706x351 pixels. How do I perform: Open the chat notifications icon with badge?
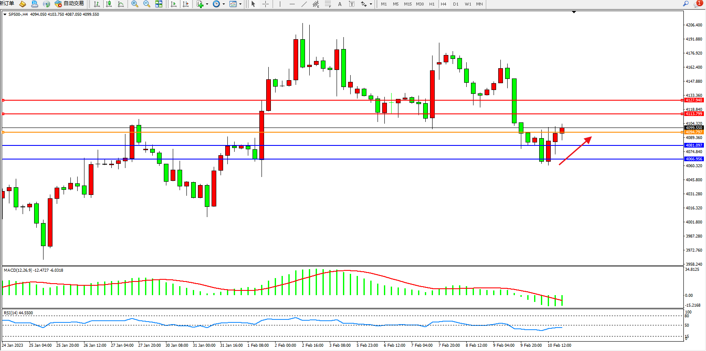tap(698, 4)
